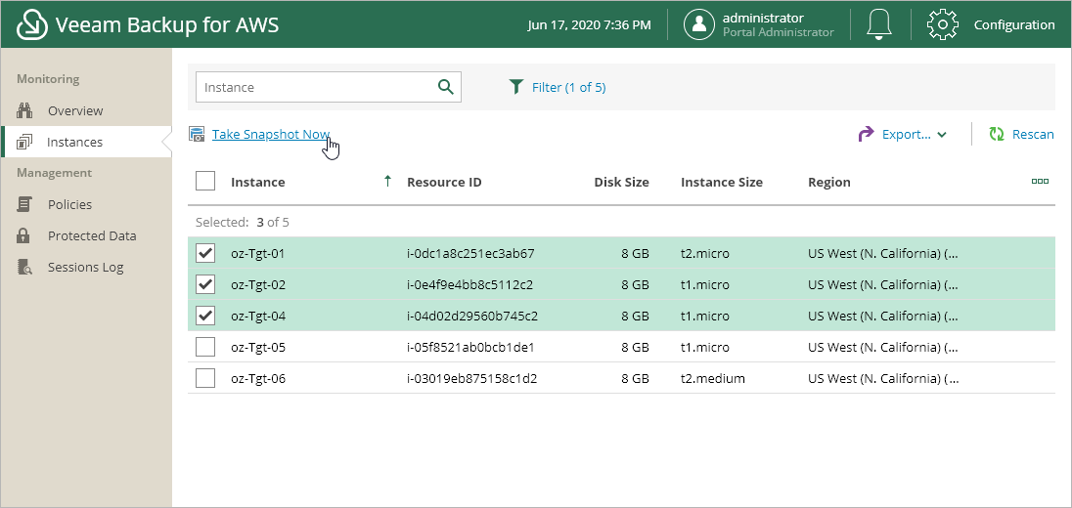Click Take Snapshot Now link
This screenshot has height=508, width=1072.
tap(271, 134)
